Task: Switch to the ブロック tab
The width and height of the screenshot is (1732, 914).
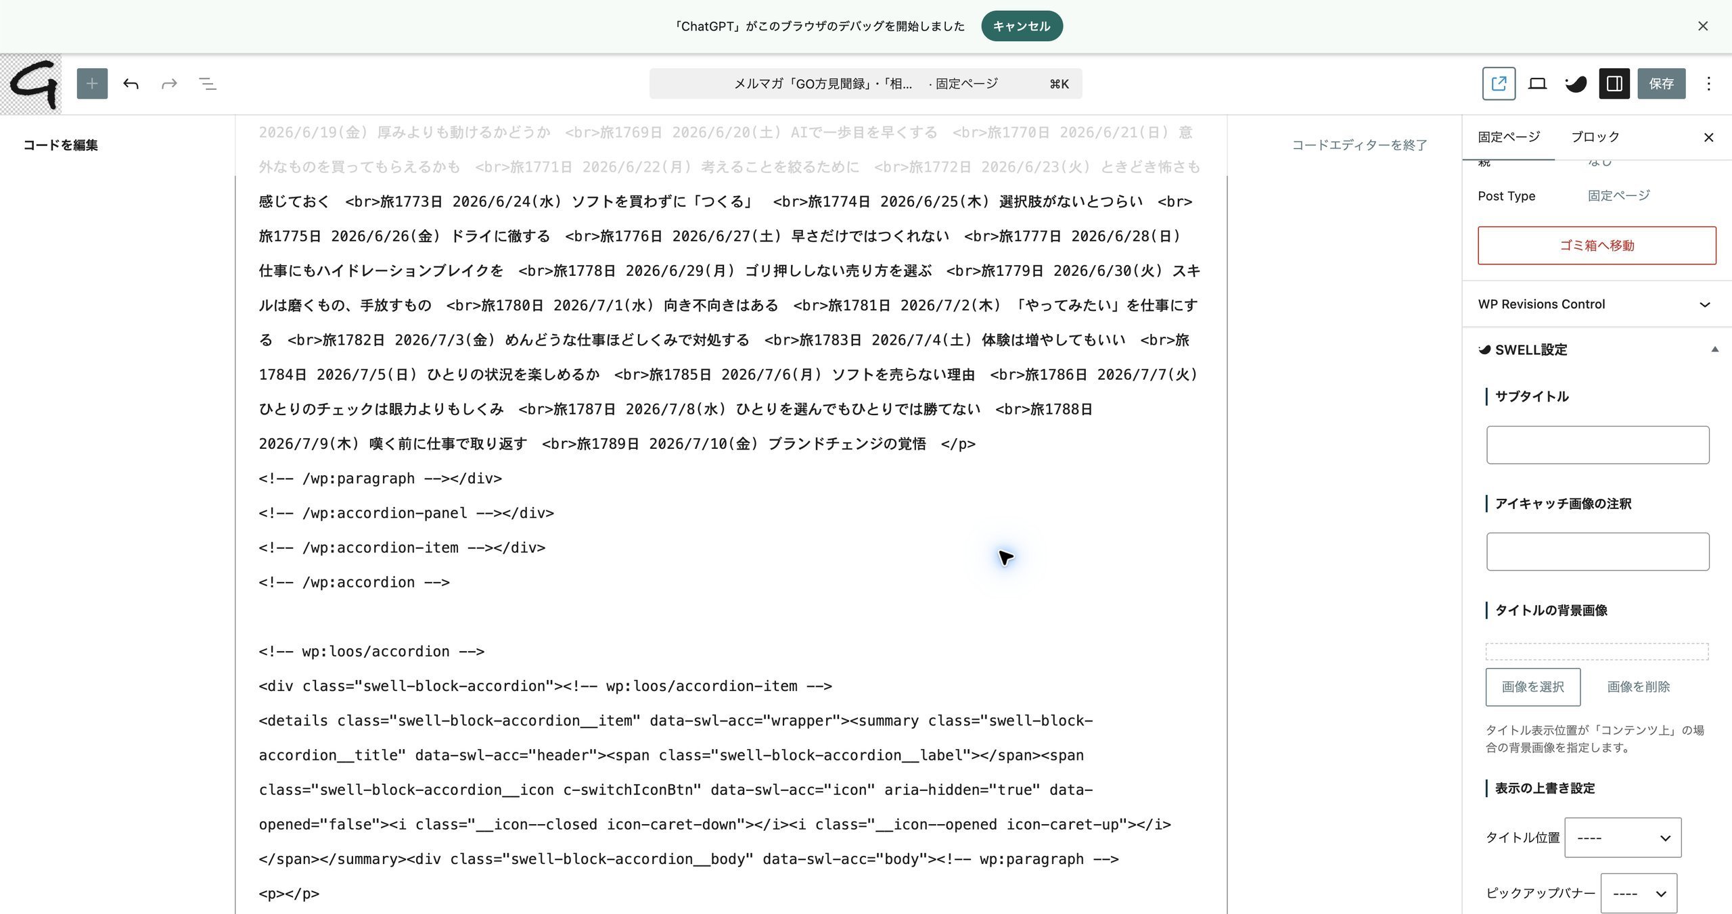Action: 1595,137
